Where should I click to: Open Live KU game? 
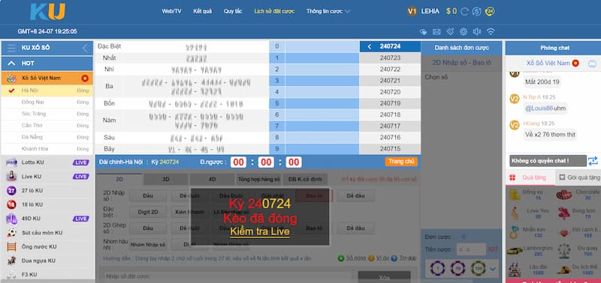point(47,177)
